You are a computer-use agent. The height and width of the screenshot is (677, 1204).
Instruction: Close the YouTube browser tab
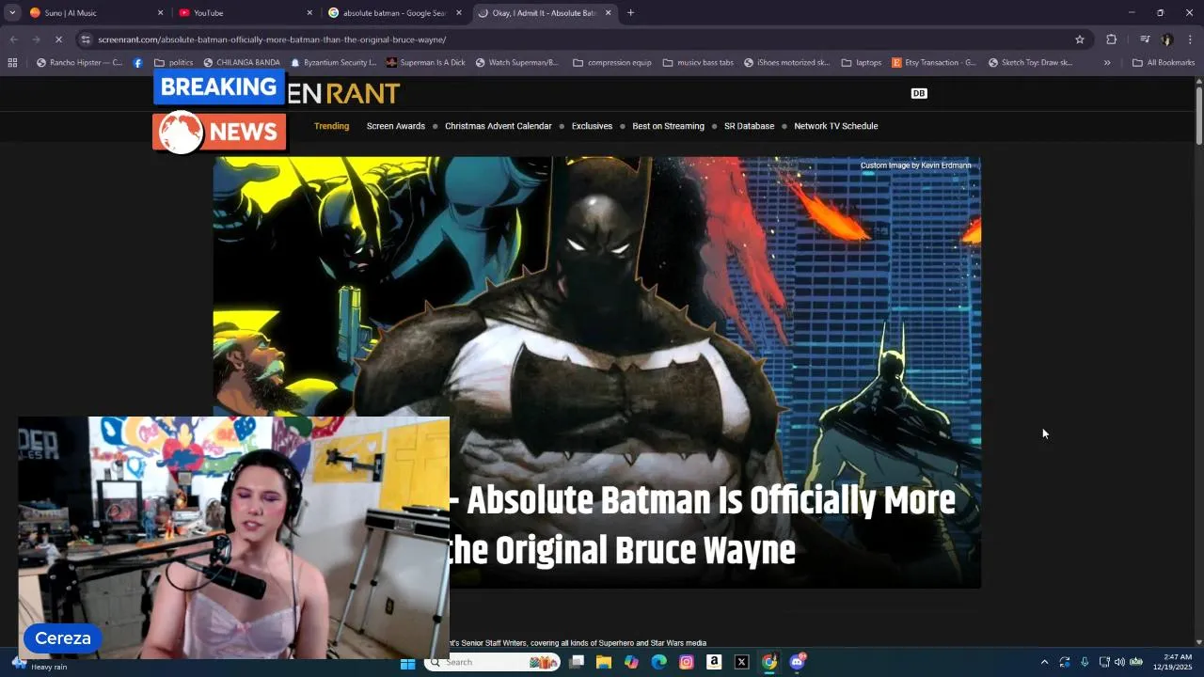(x=309, y=13)
